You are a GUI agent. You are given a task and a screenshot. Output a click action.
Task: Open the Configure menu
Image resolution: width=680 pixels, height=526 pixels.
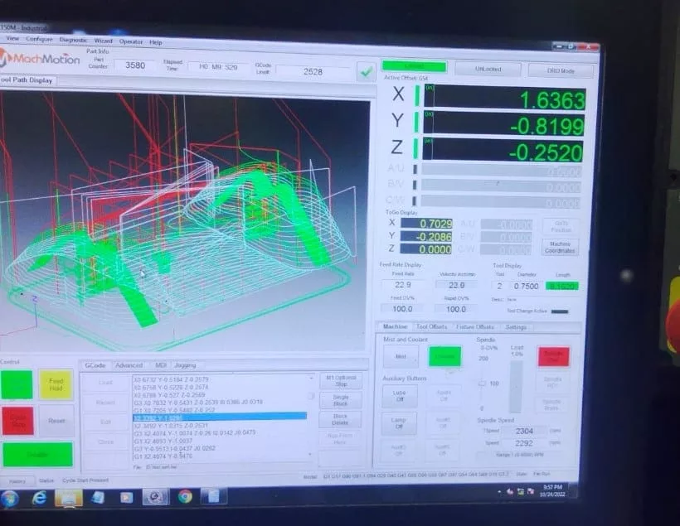pos(39,40)
